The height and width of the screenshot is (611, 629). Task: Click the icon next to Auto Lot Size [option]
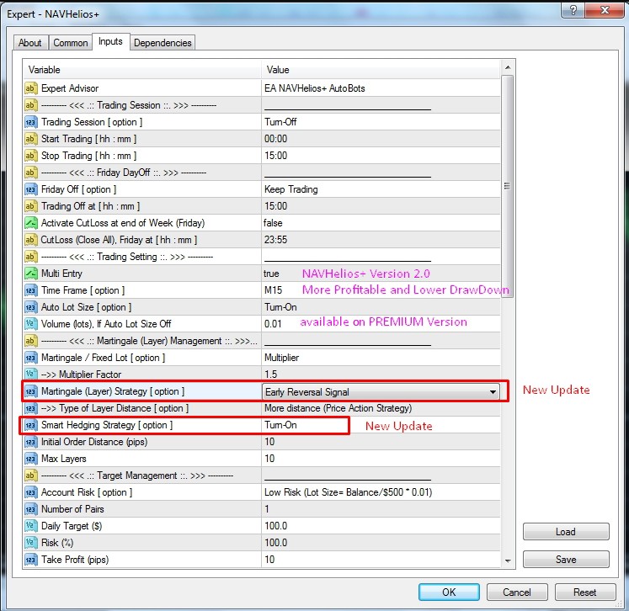31,307
